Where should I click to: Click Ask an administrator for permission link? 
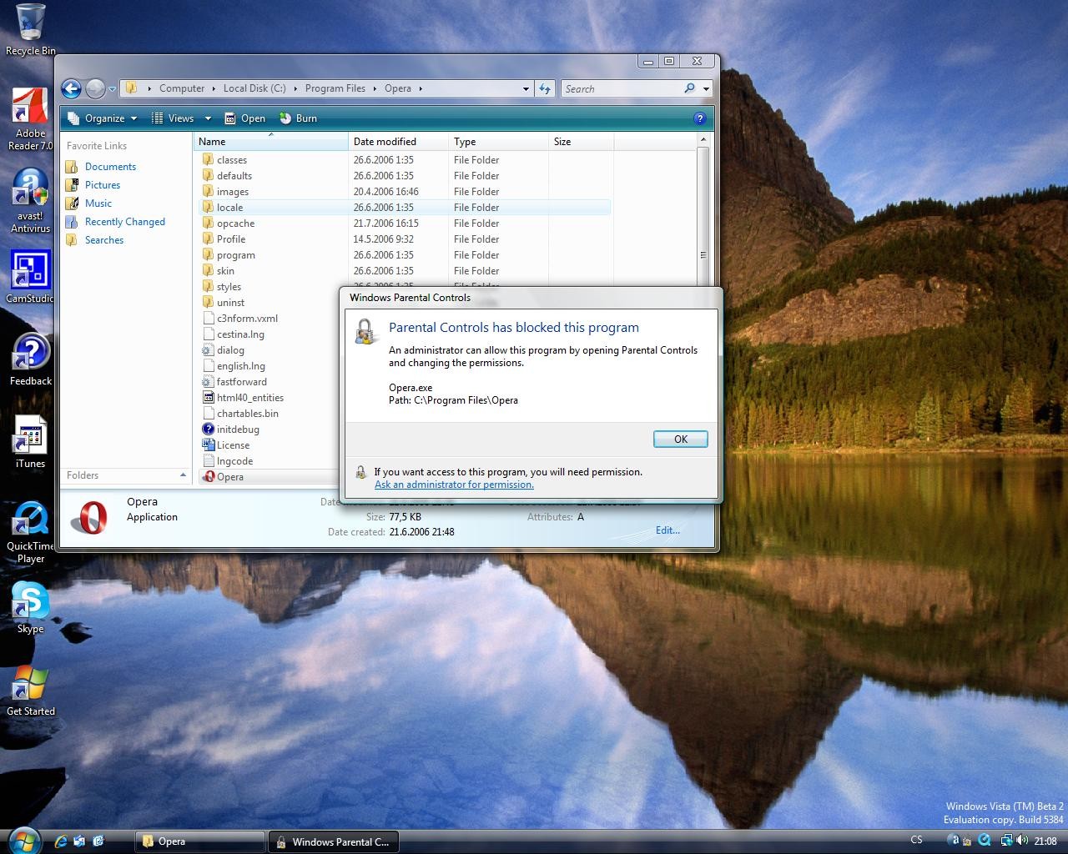click(454, 485)
